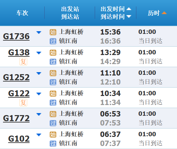Click the 复 badge under G122

24,103
